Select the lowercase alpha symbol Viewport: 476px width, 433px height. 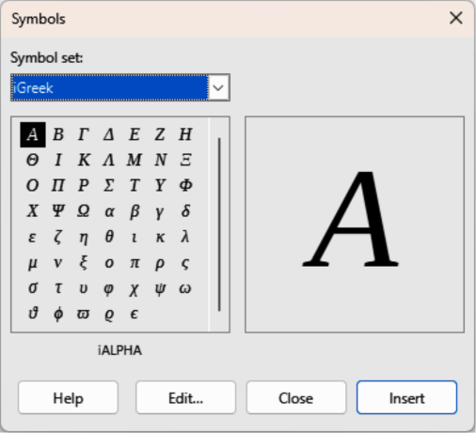point(109,211)
